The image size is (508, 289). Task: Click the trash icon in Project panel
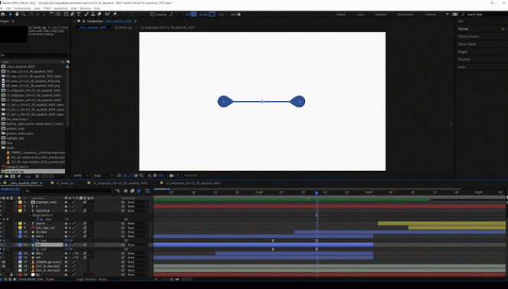38,176
